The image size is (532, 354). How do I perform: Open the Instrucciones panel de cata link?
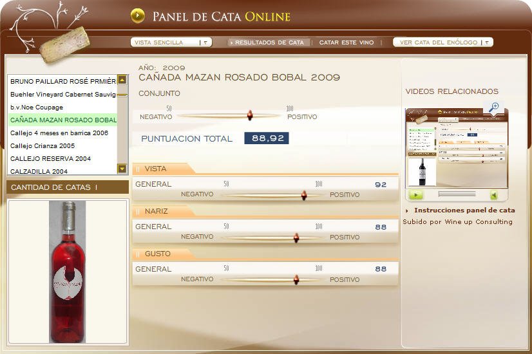(x=464, y=210)
